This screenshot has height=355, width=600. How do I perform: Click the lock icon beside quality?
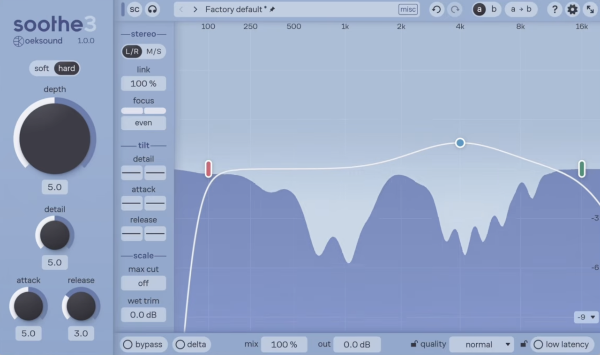click(x=414, y=344)
